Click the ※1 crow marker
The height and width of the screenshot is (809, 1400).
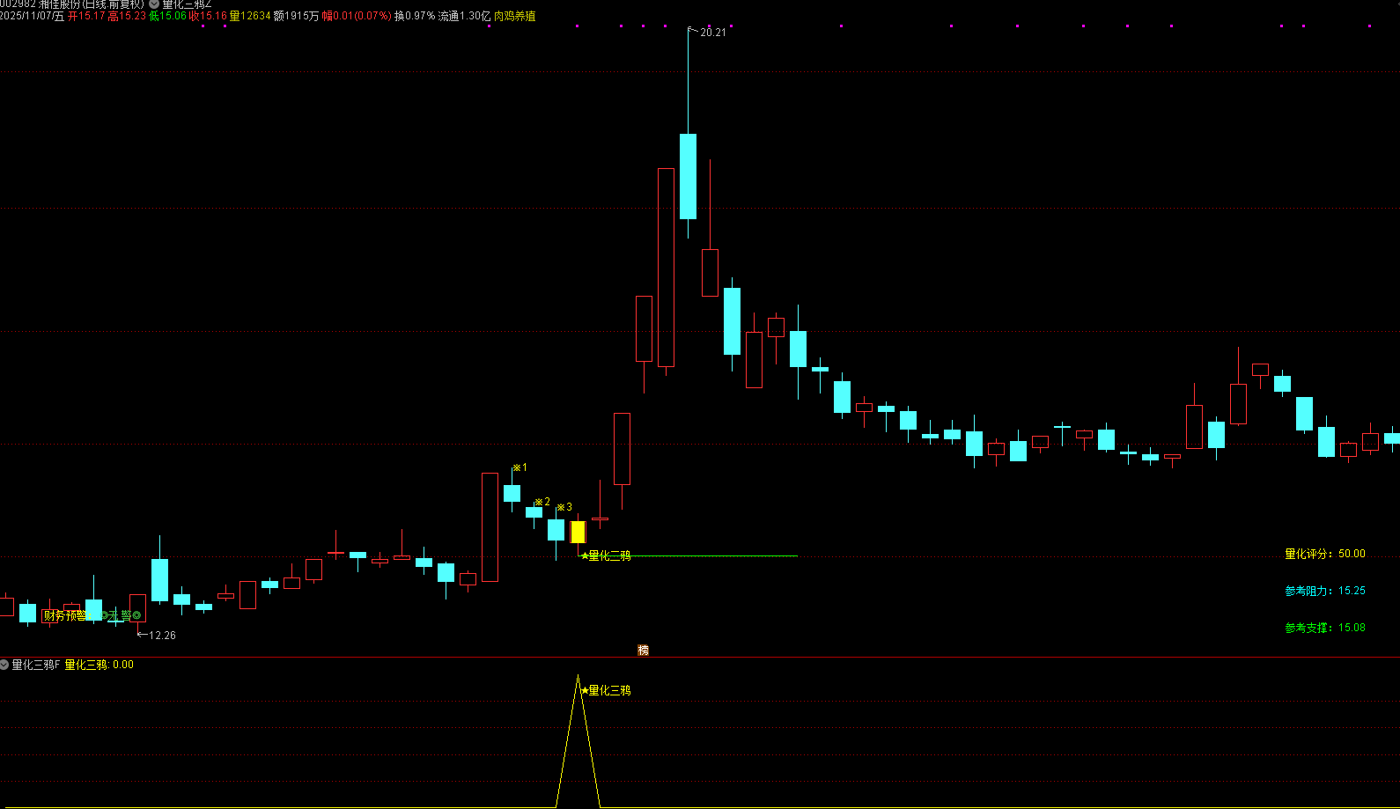tap(519, 467)
